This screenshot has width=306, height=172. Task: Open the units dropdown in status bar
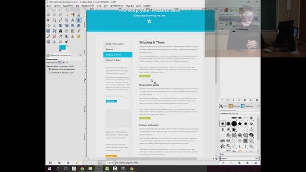tap(101, 162)
